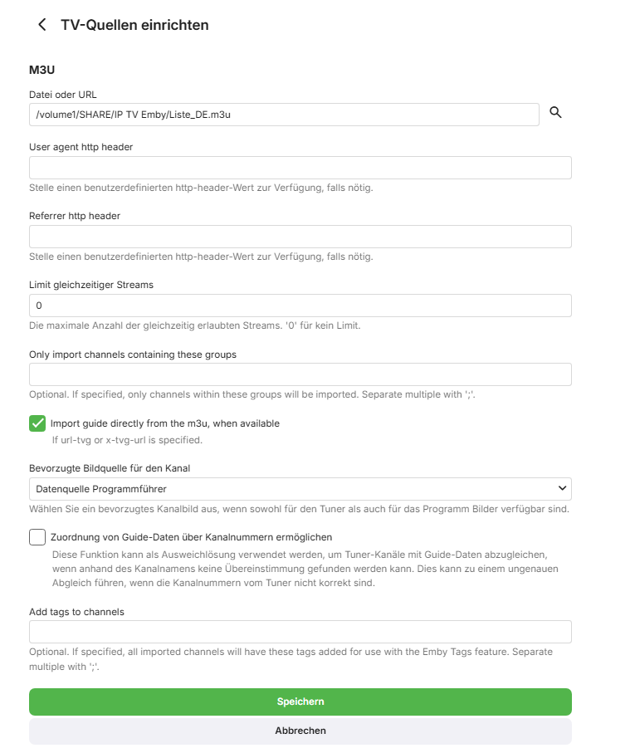The image size is (635, 753).
Task: Click the 'Zuordnung von Guide-Daten' label text
Action: (191, 537)
